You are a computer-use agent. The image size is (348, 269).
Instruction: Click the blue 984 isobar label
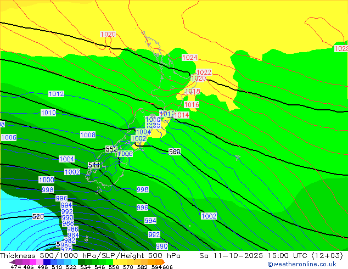coord(73,235)
